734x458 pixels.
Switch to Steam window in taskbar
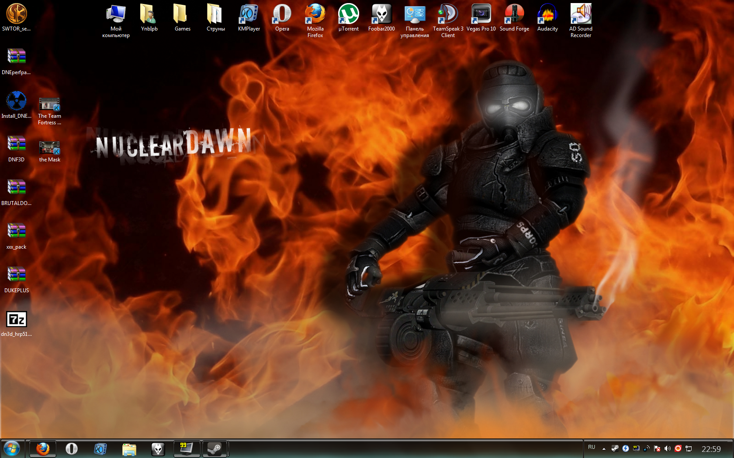(x=215, y=449)
